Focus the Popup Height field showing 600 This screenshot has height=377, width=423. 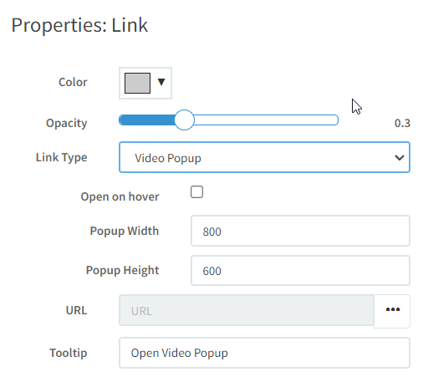[x=300, y=271]
